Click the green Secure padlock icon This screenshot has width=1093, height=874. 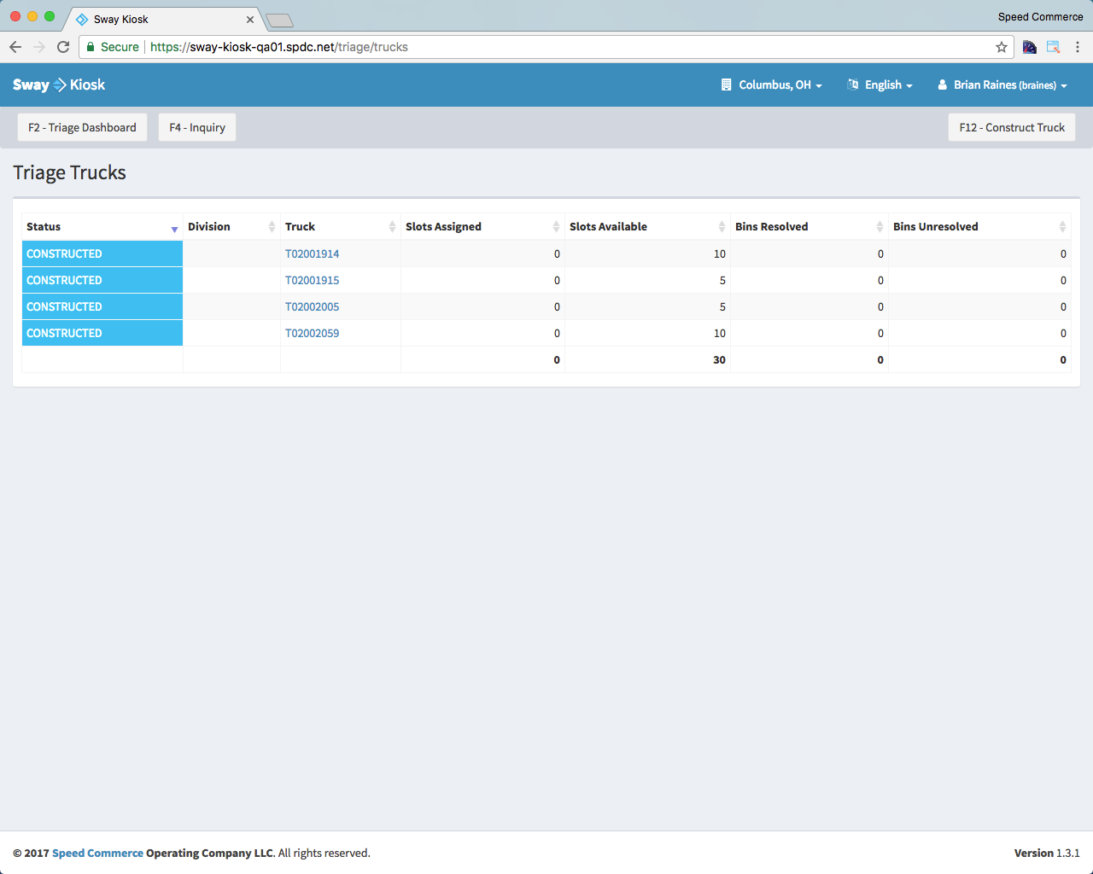pyautogui.click(x=91, y=47)
